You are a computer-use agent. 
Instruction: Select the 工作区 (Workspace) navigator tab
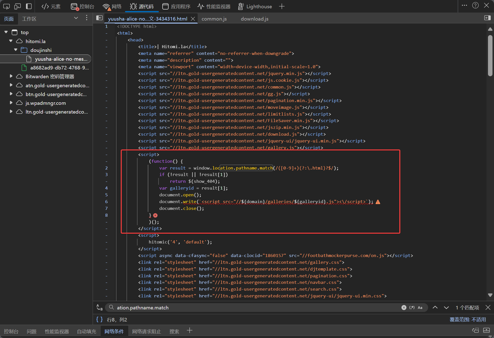tap(29, 19)
